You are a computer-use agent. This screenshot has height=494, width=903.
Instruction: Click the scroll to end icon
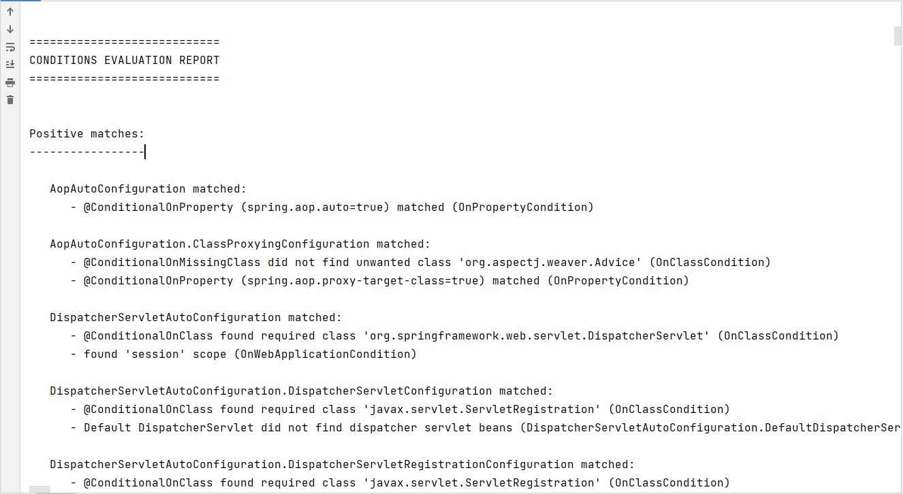(x=10, y=65)
